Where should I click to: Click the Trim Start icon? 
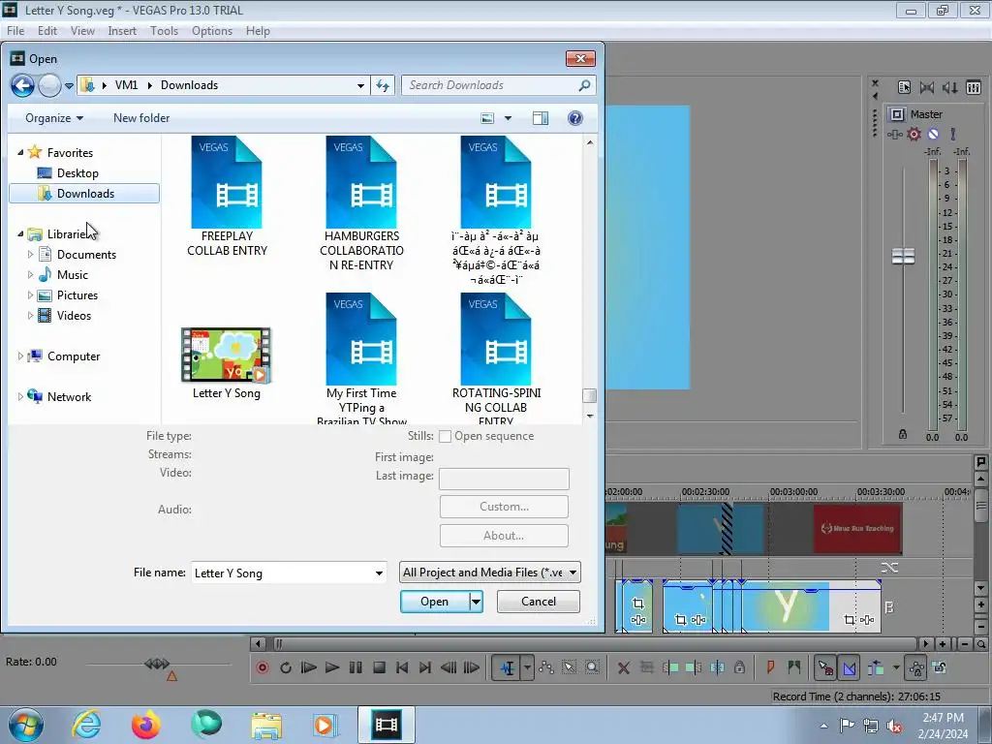[670, 667]
